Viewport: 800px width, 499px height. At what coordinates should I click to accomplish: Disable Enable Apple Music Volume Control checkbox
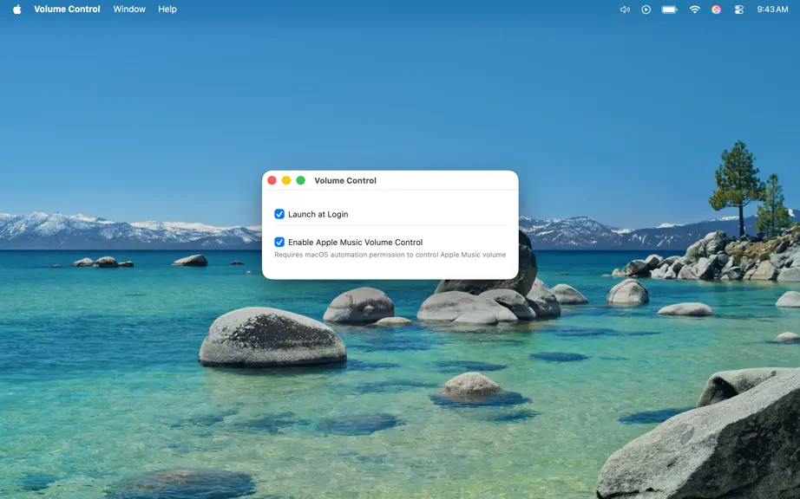(279, 242)
